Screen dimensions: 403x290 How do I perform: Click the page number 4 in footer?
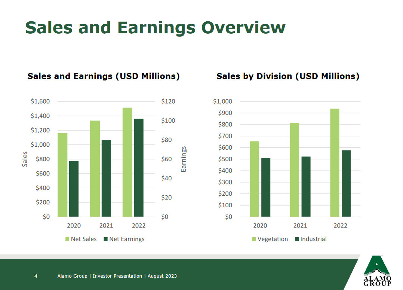pos(36,276)
